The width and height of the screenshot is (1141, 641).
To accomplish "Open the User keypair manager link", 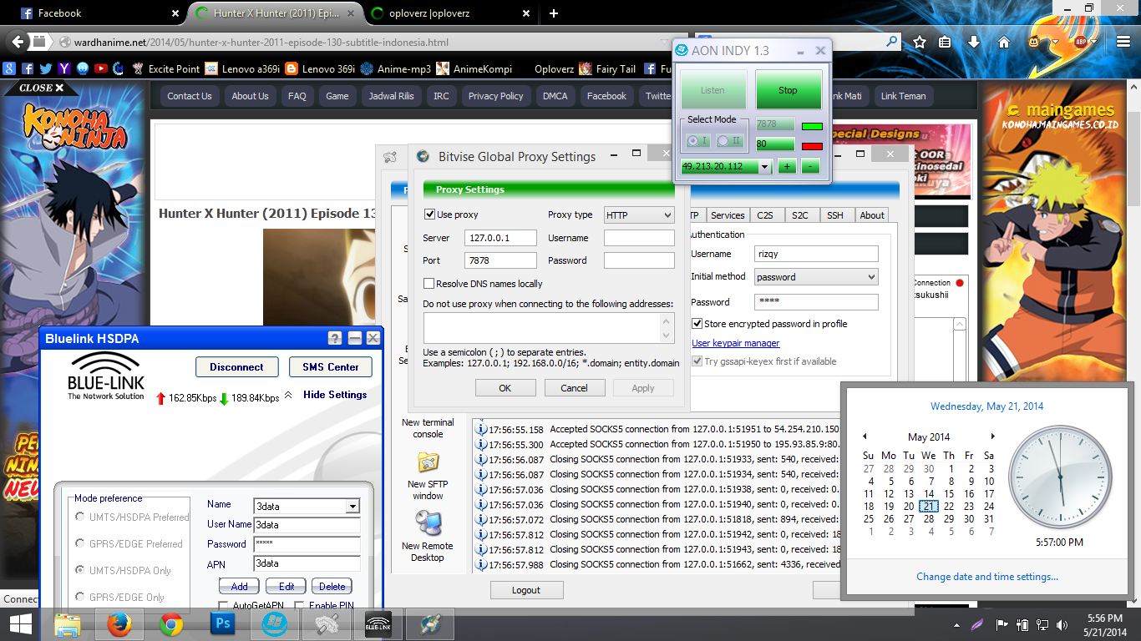I will [736, 343].
